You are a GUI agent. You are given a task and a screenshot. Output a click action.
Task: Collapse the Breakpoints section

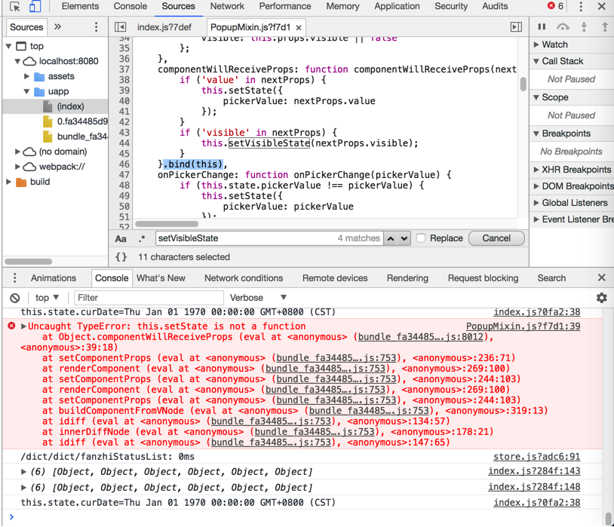click(x=536, y=133)
